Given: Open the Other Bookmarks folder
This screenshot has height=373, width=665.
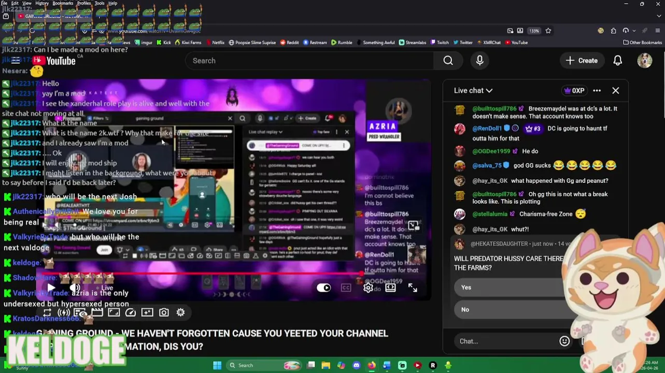Looking at the screenshot, I should click(642, 42).
